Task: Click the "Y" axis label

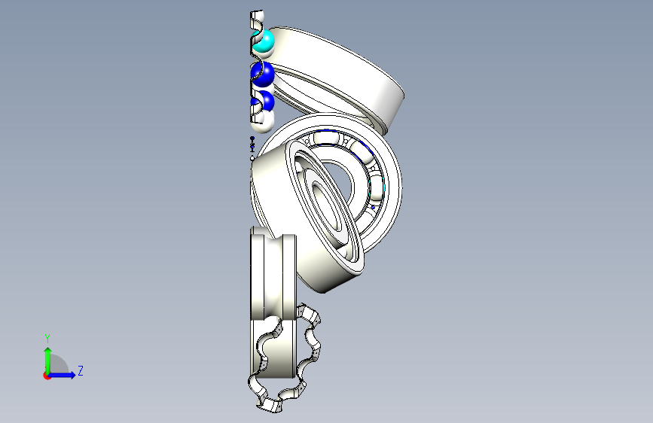Action: click(x=47, y=338)
